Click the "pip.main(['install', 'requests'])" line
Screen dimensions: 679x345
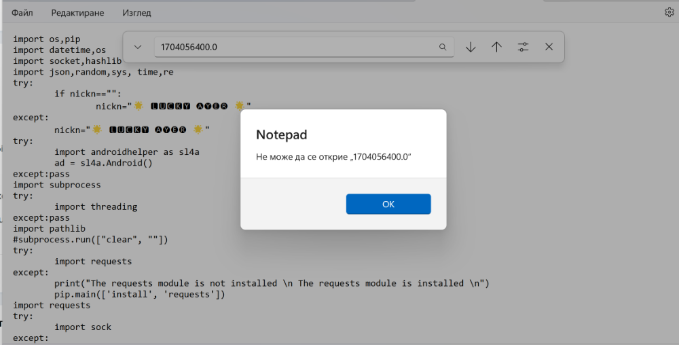140,294
